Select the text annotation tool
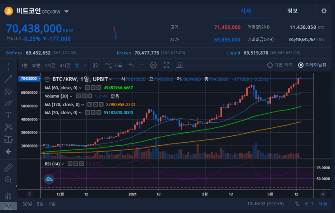The height and width of the screenshot is (213, 335). pos(8,115)
